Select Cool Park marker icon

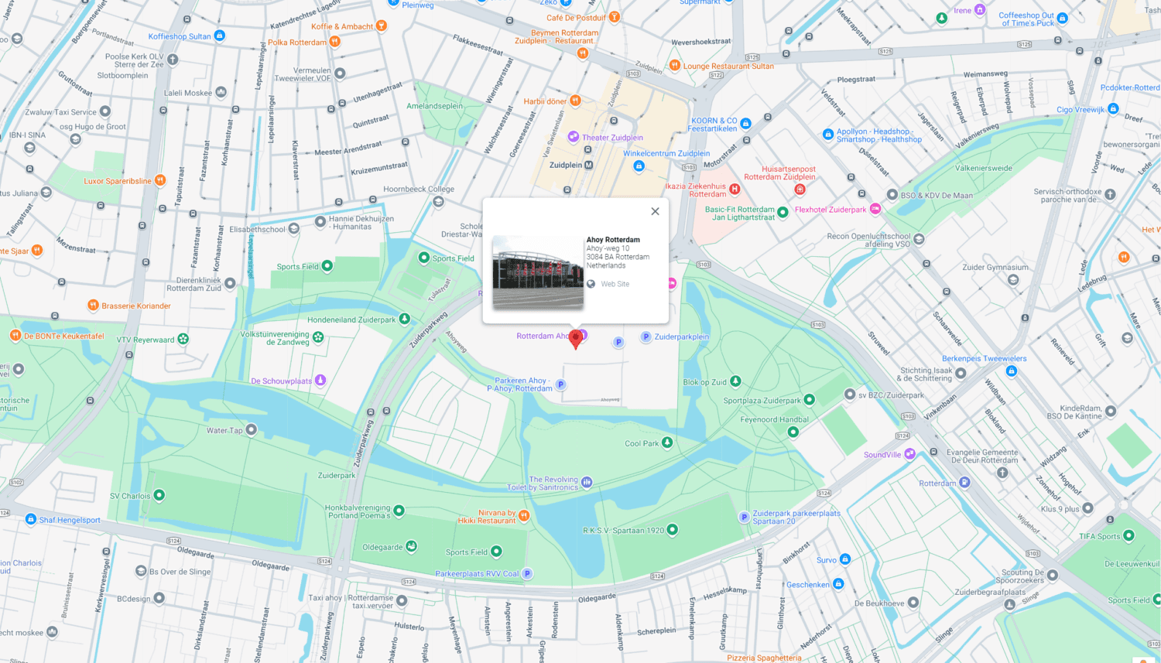pos(667,443)
